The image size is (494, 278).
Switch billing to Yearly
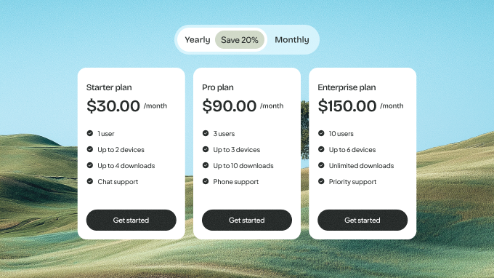click(197, 40)
